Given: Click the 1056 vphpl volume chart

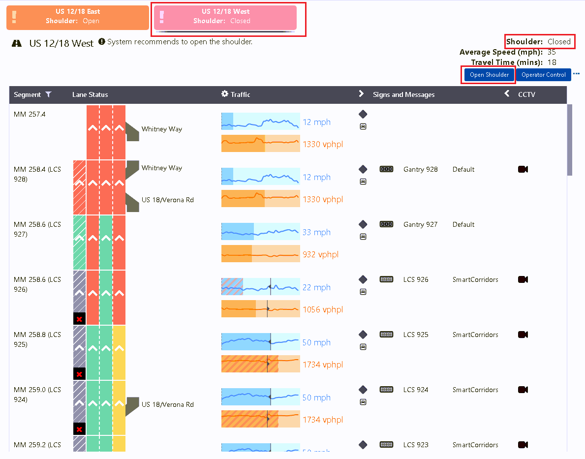Looking at the screenshot, I should pos(260,308).
